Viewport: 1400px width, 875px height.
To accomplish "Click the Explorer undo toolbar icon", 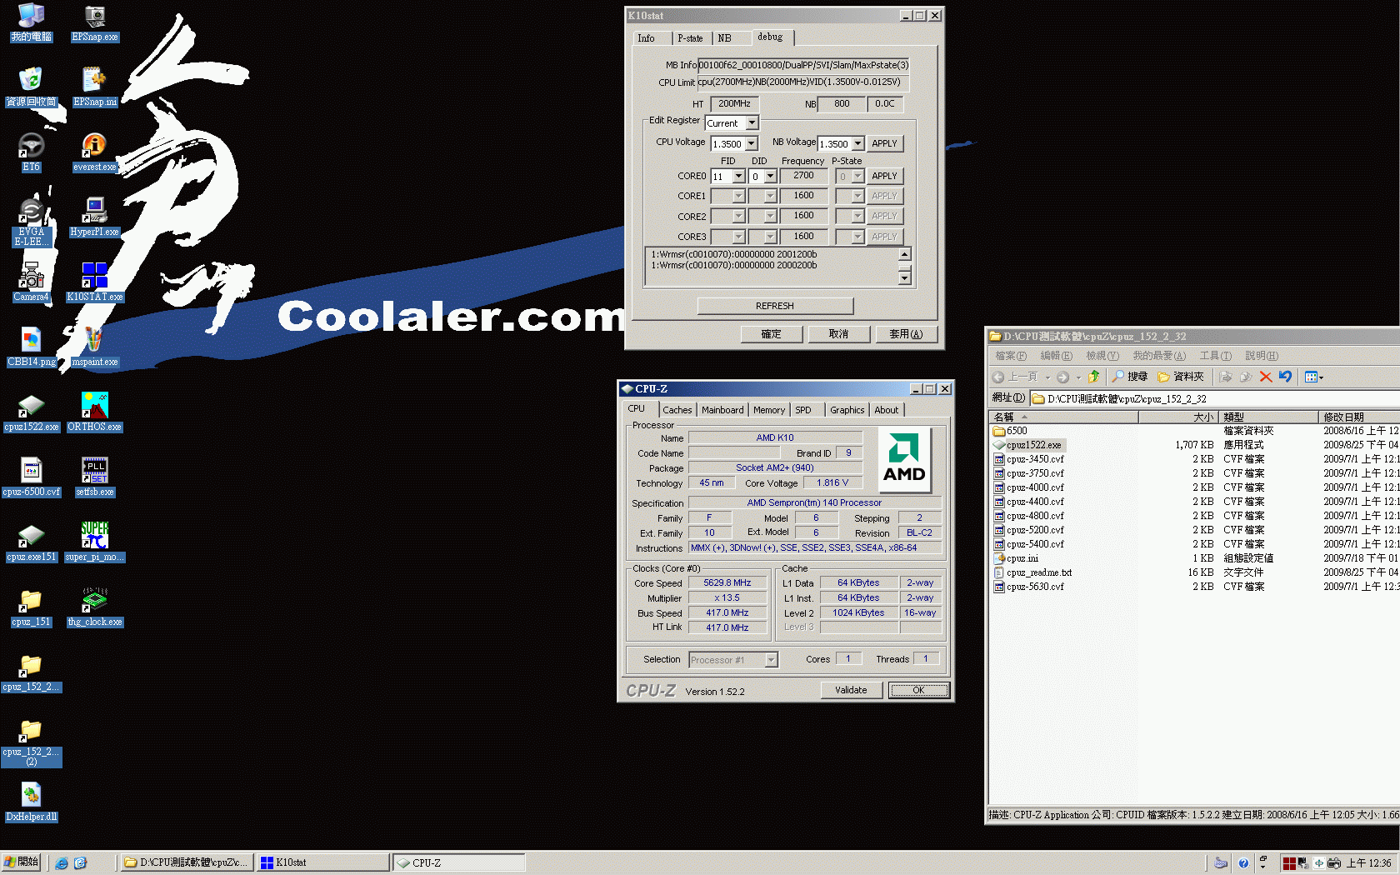I will [x=1285, y=377].
